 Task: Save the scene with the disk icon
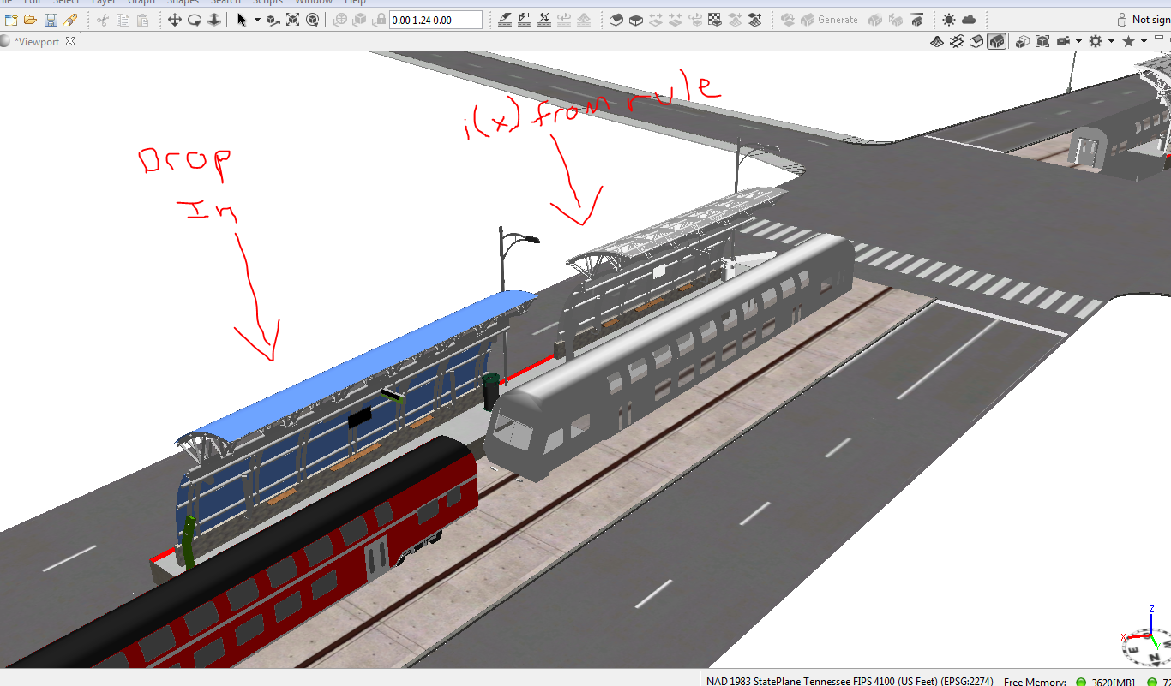[x=51, y=20]
